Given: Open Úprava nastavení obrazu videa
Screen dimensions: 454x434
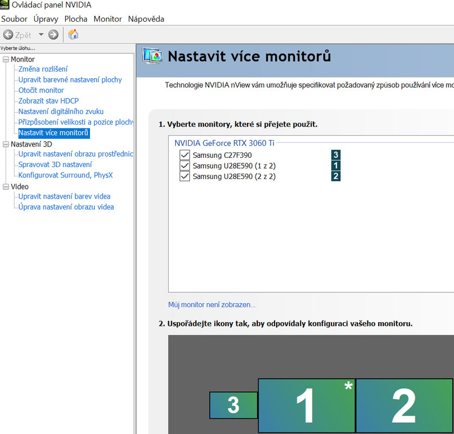Looking at the screenshot, I should point(66,207).
